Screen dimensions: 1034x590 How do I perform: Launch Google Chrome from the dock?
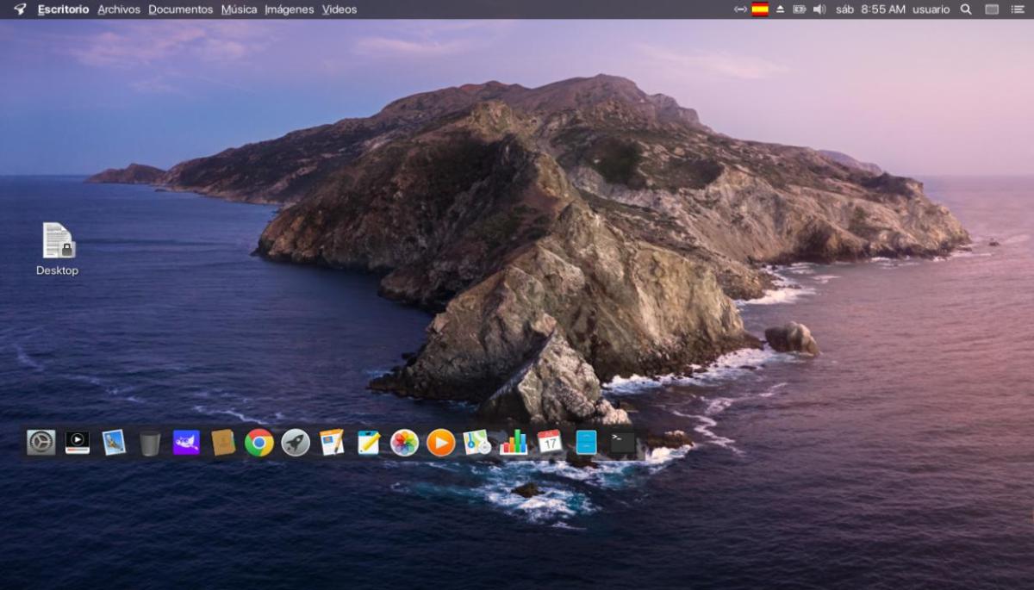259,443
